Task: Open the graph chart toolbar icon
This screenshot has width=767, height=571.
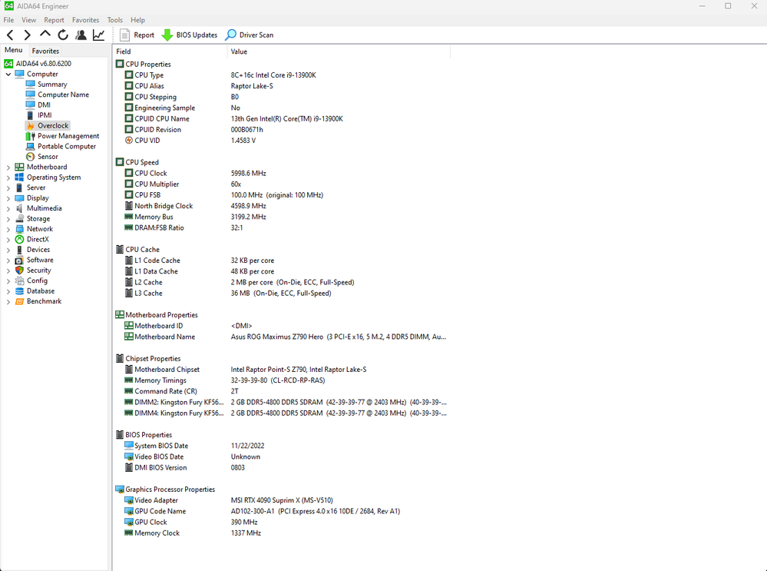Action: tap(98, 35)
